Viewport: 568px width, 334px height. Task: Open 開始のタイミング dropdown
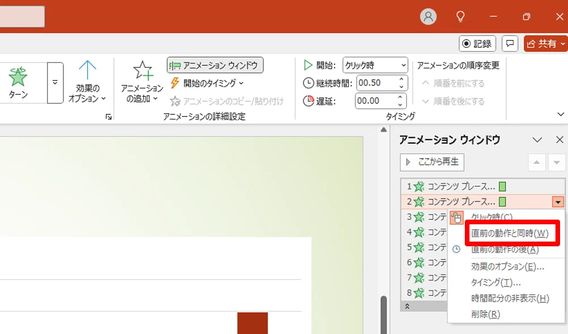pyautogui.click(x=206, y=83)
